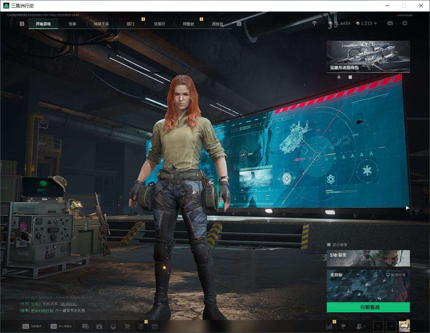Open the shopping cart store icon

[127, 326]
